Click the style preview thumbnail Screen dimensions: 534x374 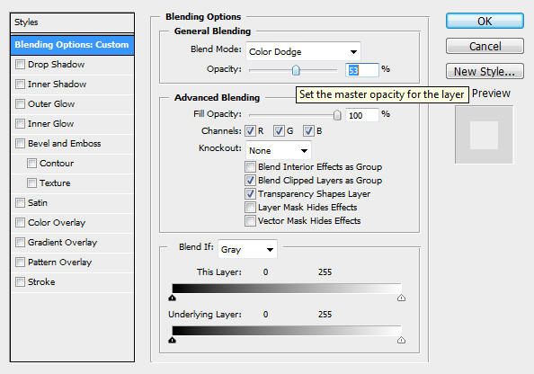pyautogui.click(x=484, y=135)
